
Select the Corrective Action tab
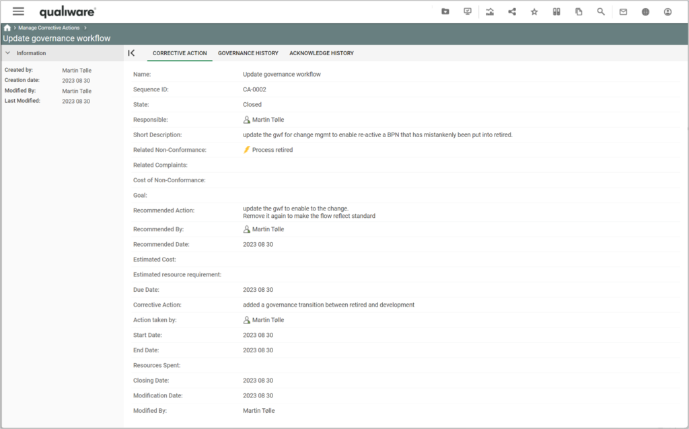point(180,53)
